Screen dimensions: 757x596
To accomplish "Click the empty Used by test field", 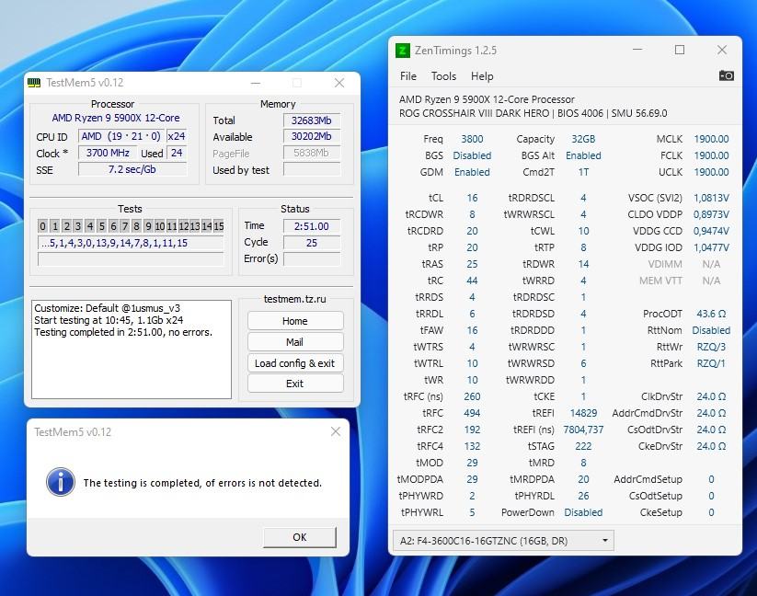I will coord(312,169).
